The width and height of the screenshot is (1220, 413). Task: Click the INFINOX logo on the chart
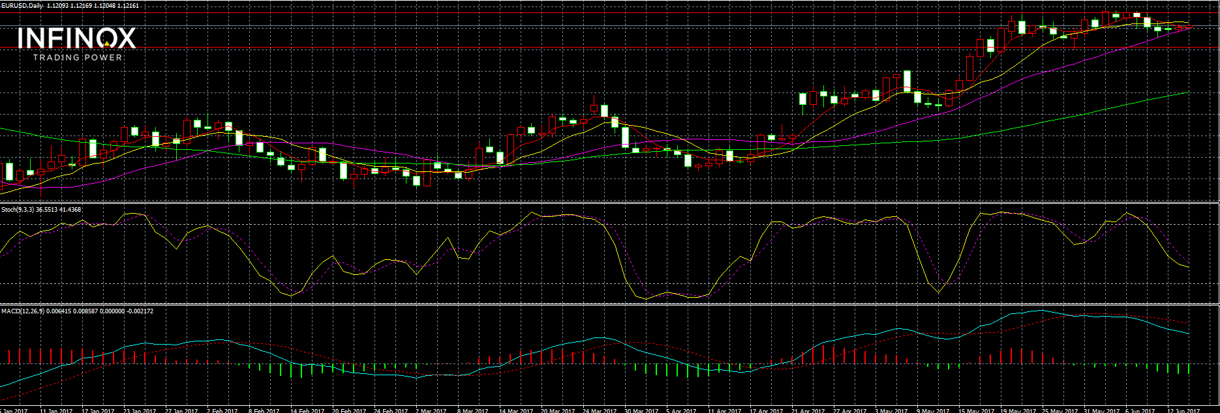(76, 39)
